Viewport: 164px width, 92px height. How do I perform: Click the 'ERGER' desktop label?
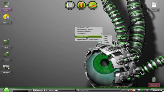(6, 60)
